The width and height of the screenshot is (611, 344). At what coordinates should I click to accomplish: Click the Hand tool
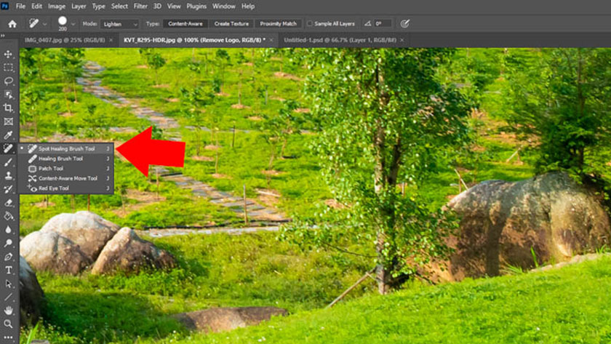point(9,311)
